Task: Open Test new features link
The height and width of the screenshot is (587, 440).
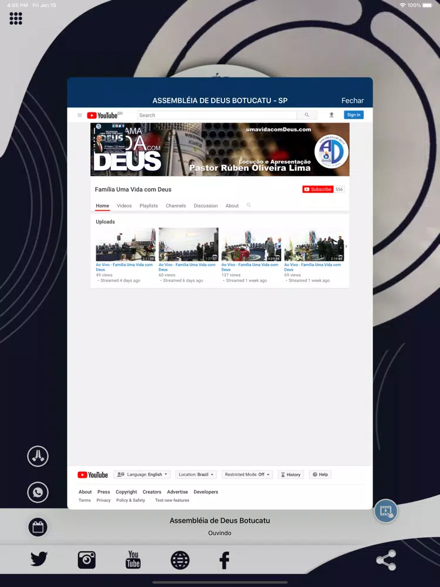Action: [172, 500]
